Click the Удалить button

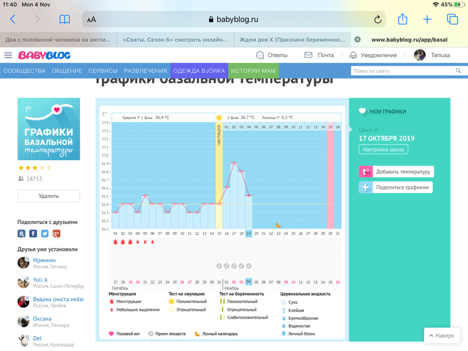[x=49, y=196]
